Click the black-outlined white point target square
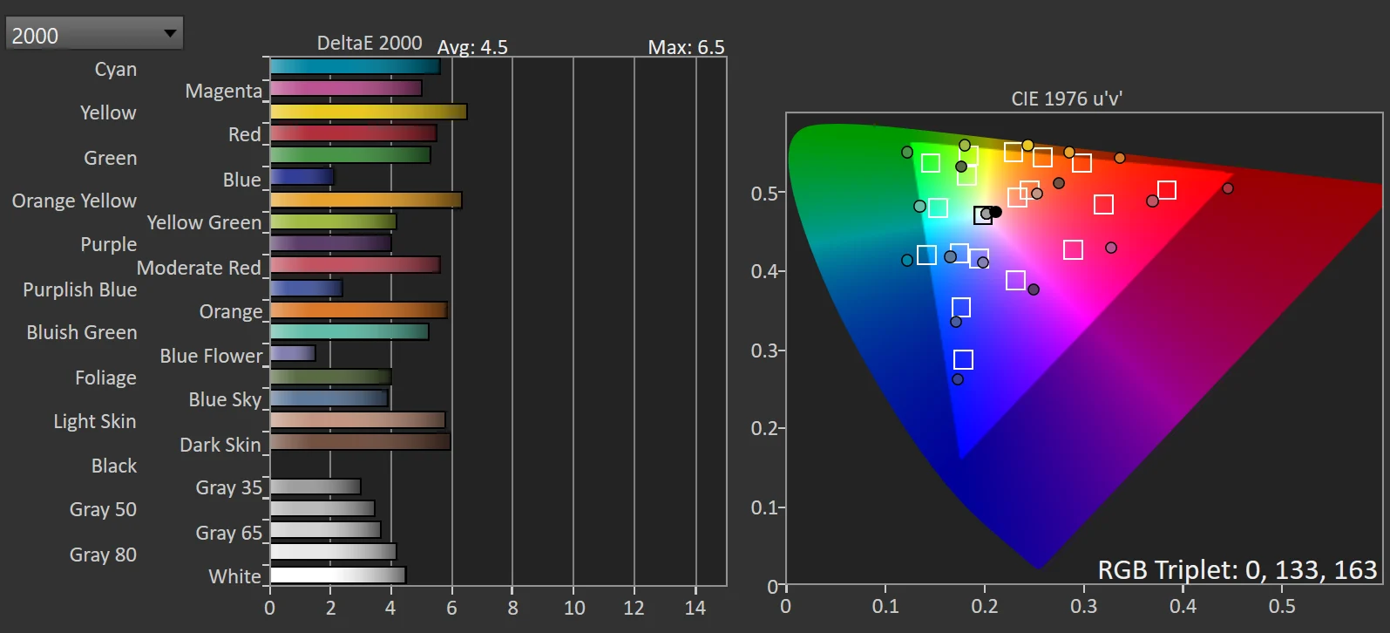The image size is (1390, 633). [x=983, y=214]
